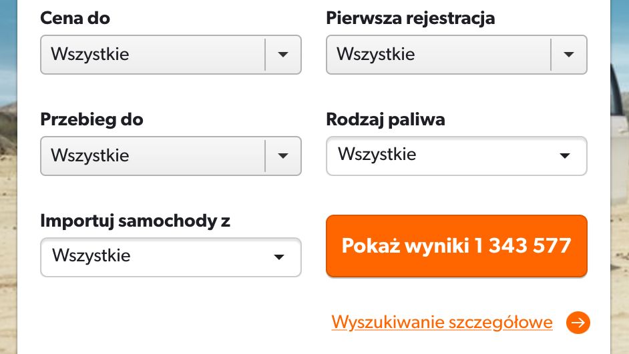
Task: Click the Rodzaj paliwa caret arrow
Action: (565, 155)
